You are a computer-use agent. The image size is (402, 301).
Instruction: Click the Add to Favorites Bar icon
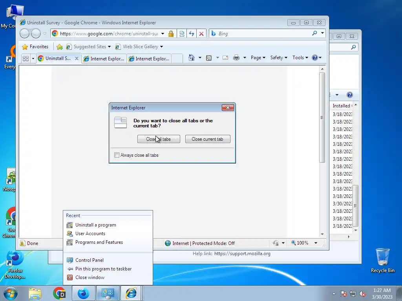click(x=60, y=47)
